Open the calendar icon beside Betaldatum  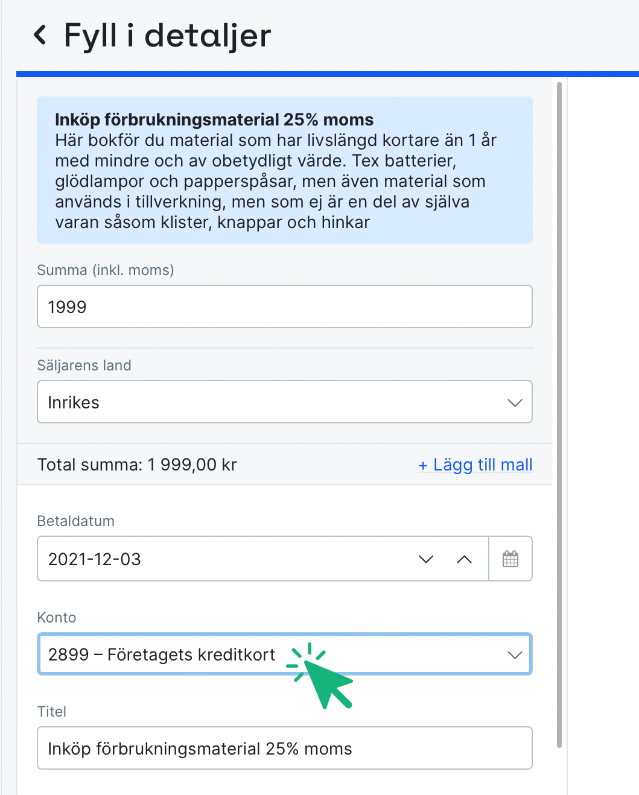point(510,559)
